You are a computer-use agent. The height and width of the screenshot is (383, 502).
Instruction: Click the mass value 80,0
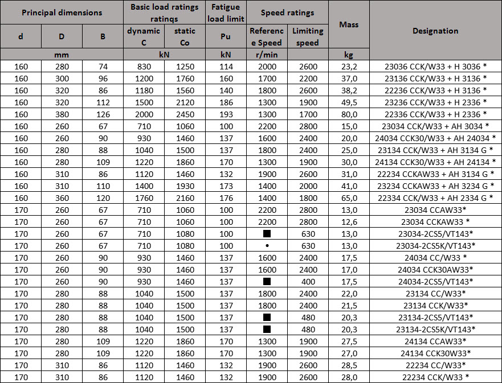click(x=349, y=114)
